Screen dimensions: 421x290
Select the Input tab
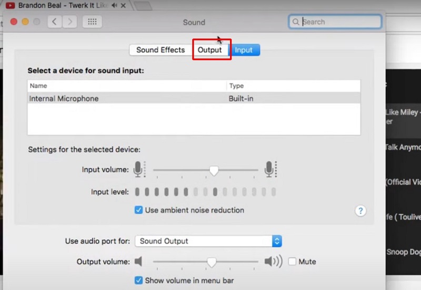[244, 50]
